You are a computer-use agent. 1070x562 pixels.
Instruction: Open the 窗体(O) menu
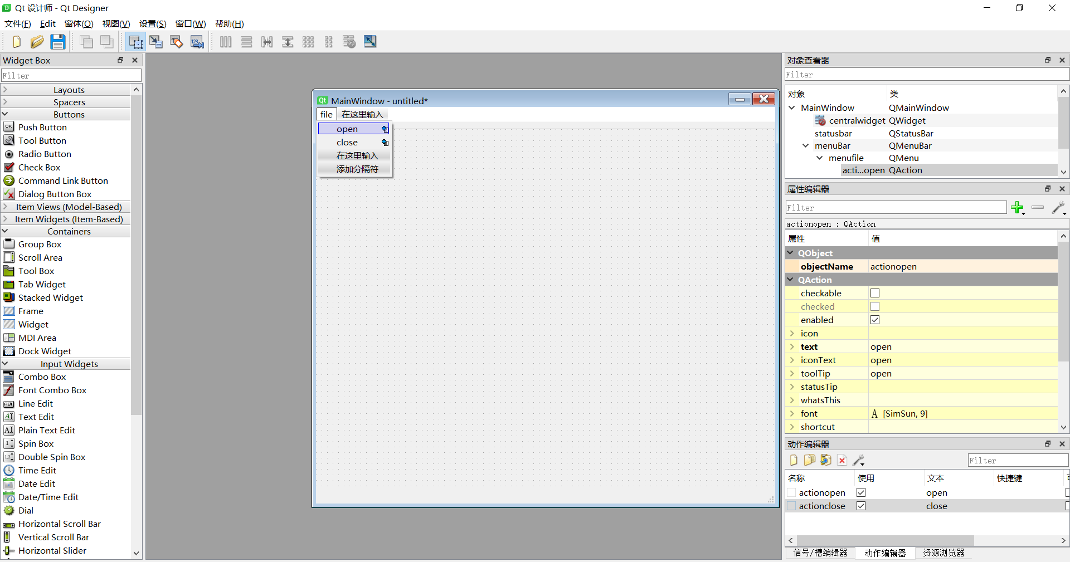(79, 23)
